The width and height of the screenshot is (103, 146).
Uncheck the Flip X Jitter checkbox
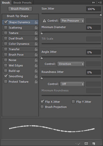[42, 102]
